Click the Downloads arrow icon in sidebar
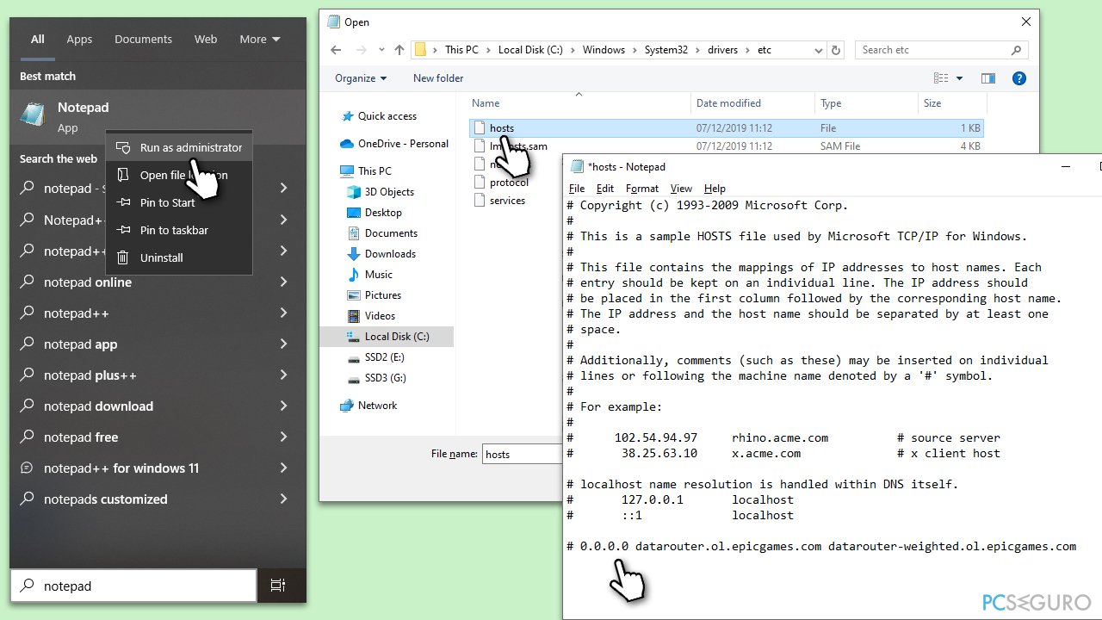The image size is (1102, 620). [x=354, y=254]
